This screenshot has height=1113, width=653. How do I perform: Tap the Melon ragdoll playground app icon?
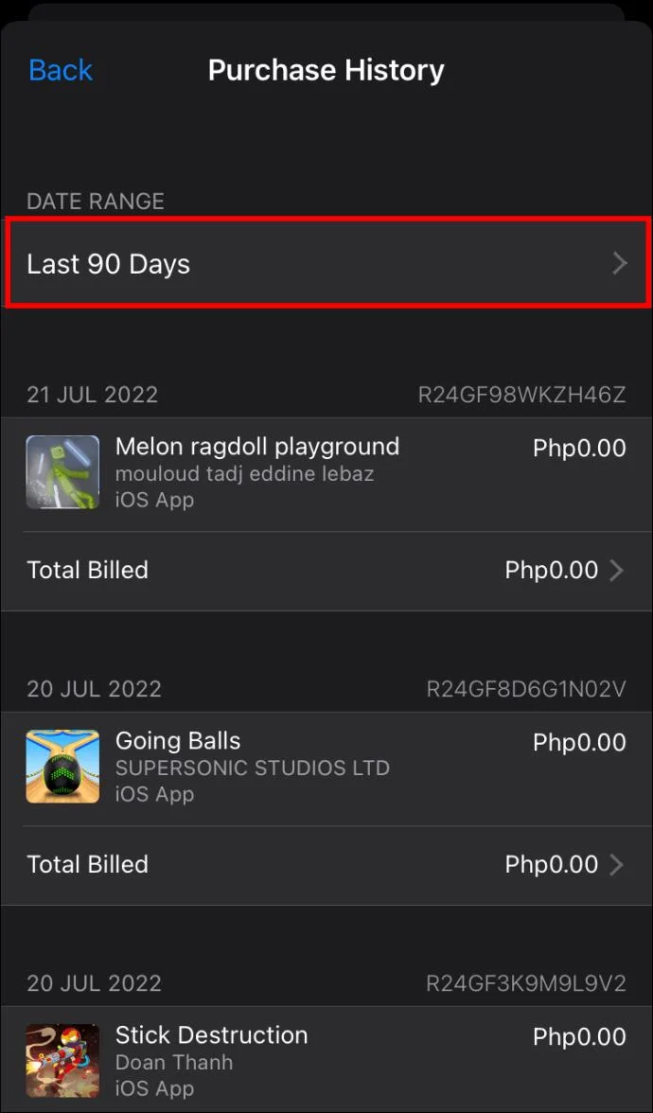tap(62, 471)
